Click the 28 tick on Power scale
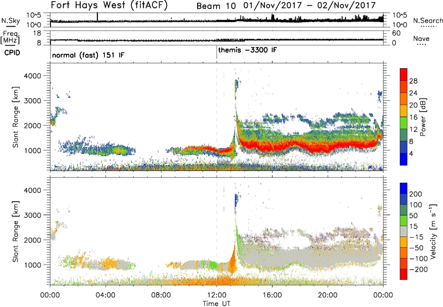Viewport: 443px width, 307px height. point(413,81)
